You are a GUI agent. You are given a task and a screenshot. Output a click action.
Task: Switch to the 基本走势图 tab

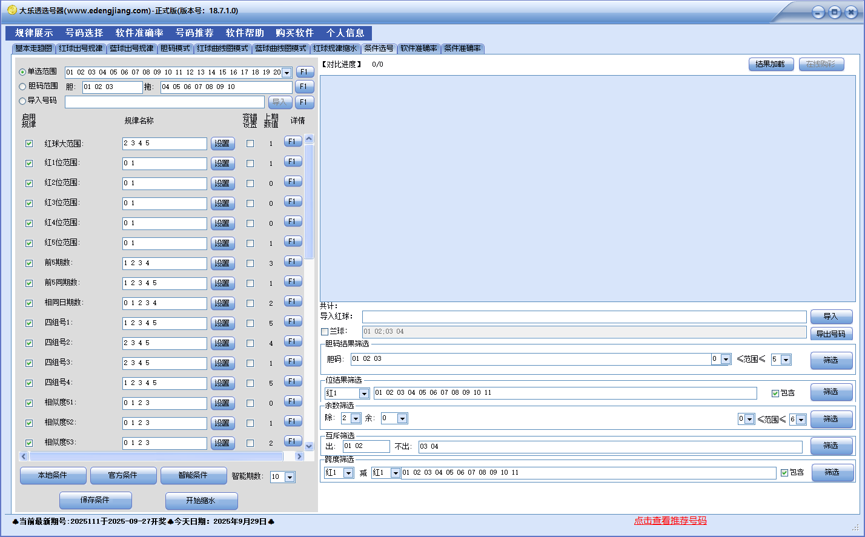[34, 48]
